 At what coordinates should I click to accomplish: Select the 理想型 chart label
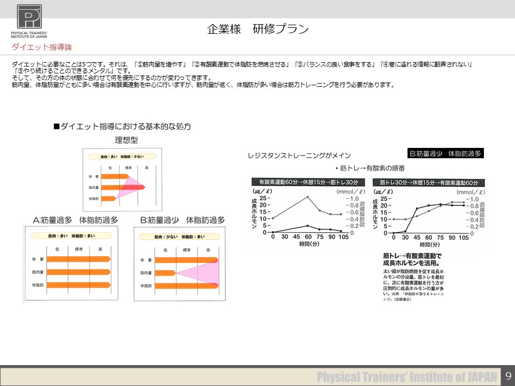click(127, 140)
